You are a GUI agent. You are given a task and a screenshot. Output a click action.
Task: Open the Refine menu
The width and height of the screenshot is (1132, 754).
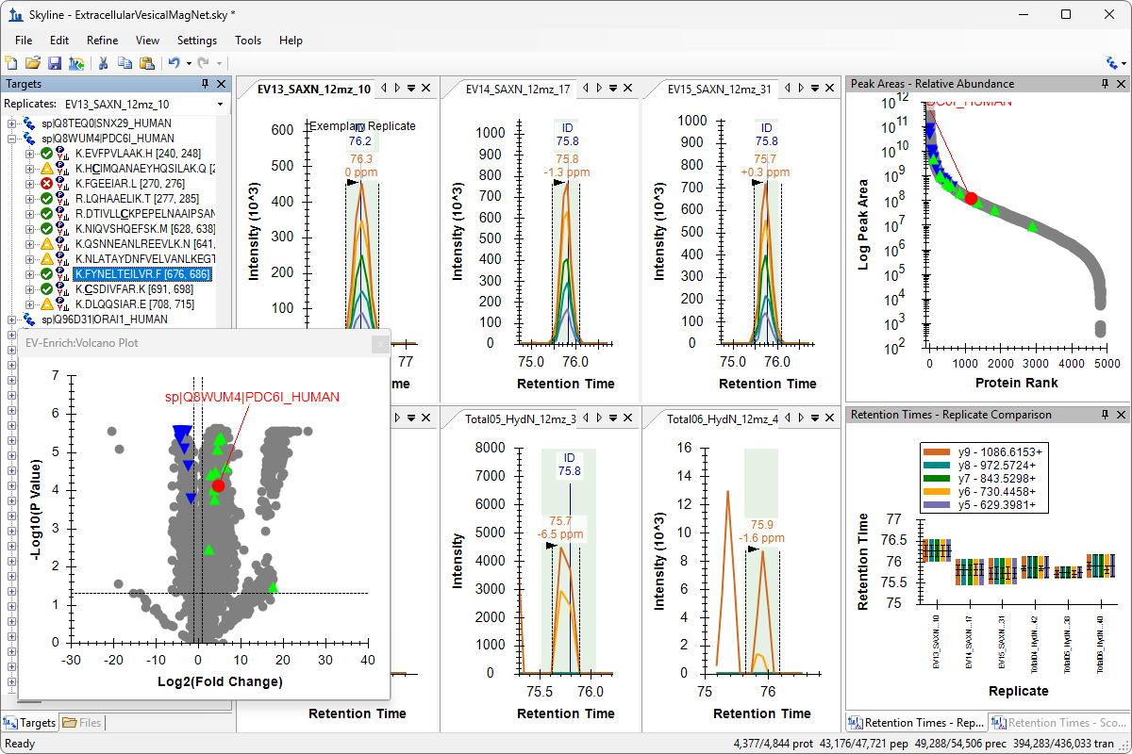[x=102, y=41]
